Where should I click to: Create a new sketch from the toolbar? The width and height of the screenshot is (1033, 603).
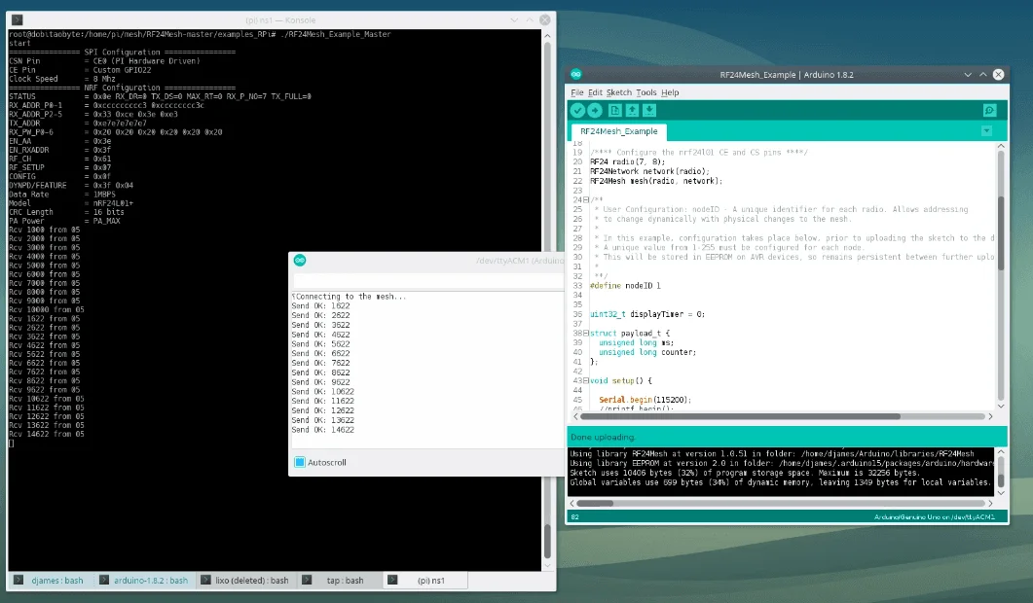point(614,111)
